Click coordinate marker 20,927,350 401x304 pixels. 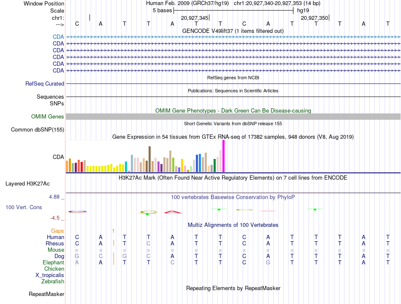(314, 18)
